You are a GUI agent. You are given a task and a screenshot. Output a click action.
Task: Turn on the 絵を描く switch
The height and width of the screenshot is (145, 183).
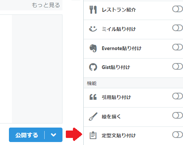click(x=177, y=116)
